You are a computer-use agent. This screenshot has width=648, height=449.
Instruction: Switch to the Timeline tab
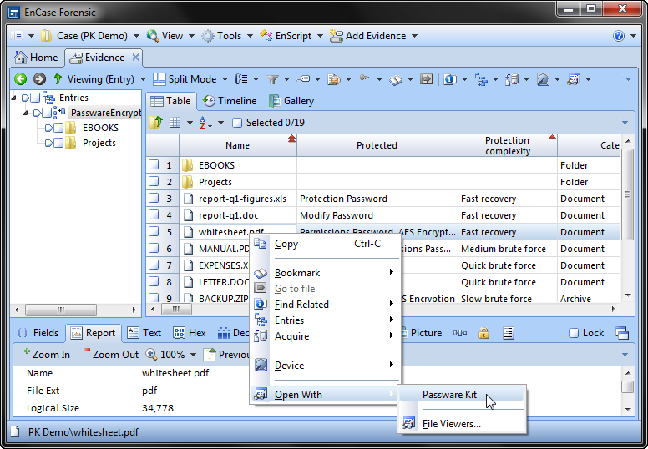click(230, 101)
